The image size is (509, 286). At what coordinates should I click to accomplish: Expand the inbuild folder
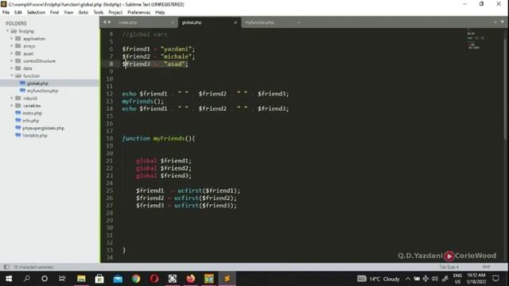(x=12, y=99)
